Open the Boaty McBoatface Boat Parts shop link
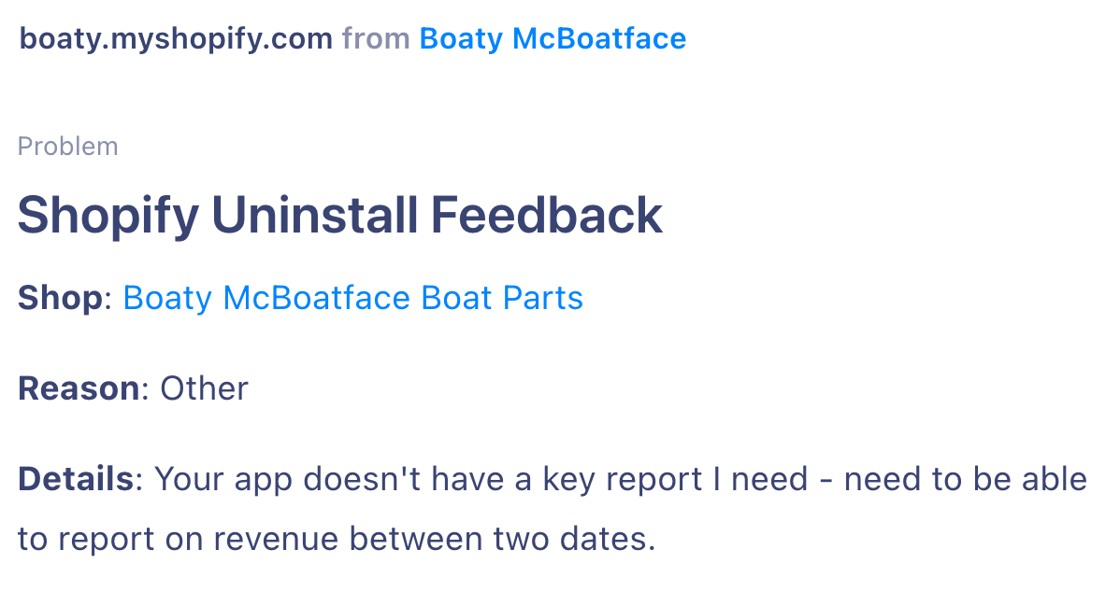Viewport: 1120px width, 592px height. [352, 298]
